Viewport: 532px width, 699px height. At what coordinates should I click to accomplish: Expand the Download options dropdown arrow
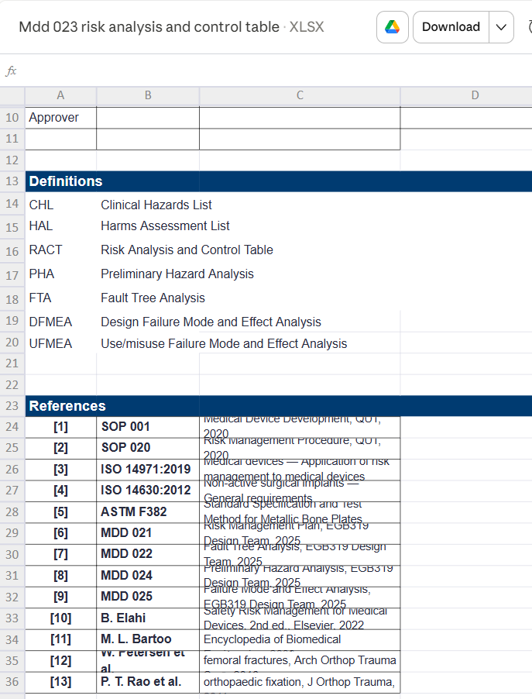click(x=501, y=27)
